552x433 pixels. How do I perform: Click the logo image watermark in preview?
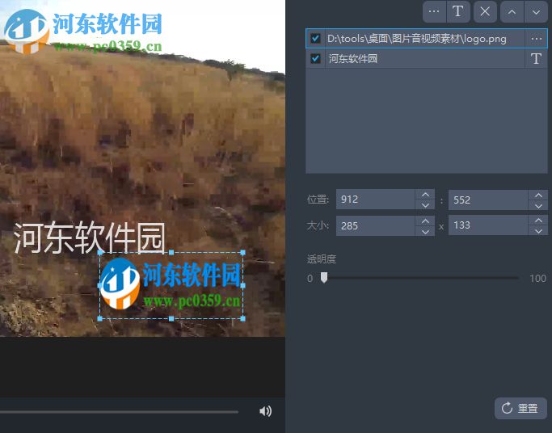click(171, 285)
